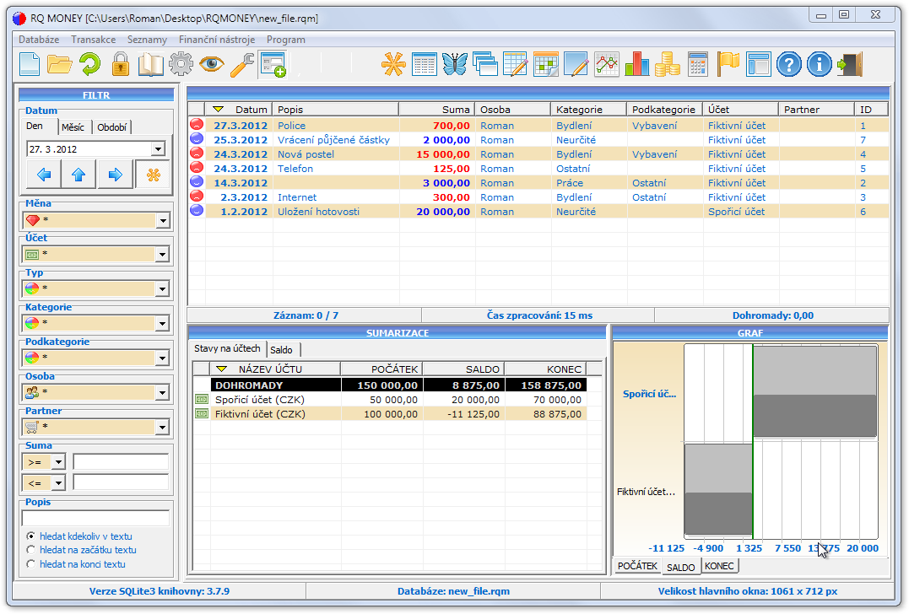The height and width of the screenshot is (614, 909).
Task: Expand the Osoba filter dropdown
Action: [x=163, y=393]
